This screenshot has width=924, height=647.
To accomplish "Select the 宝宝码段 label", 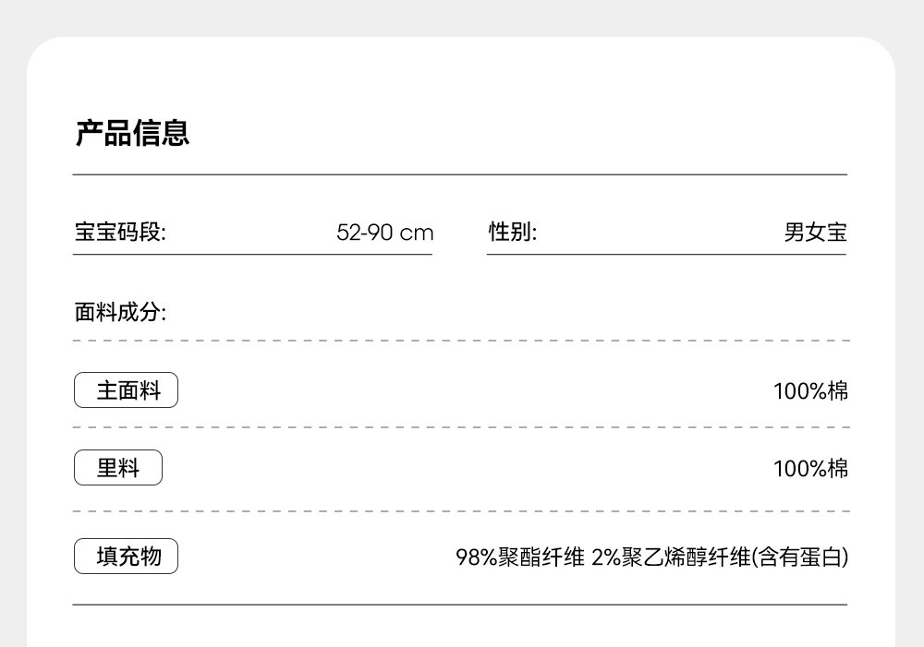I will point(120,233).
